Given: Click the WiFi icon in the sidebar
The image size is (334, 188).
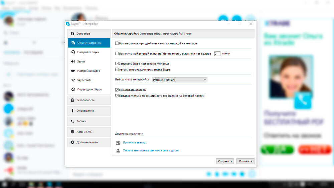Looking at the screenshot, I should [x=73, y=80].
